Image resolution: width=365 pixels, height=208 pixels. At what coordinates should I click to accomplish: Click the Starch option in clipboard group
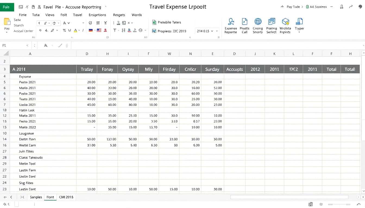pyautogui.click(x=19, y=25)
